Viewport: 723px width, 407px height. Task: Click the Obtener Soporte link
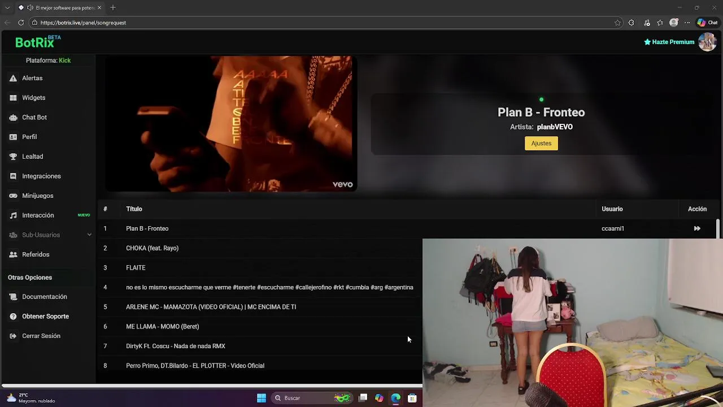(x=45, y=317)
